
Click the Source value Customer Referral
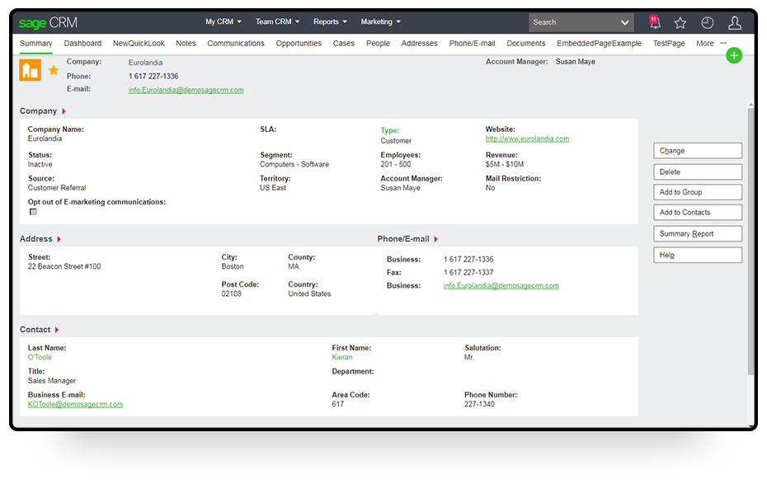[57, 188]
